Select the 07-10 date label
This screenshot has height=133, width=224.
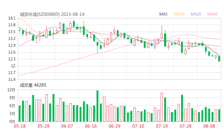(138, 126)
